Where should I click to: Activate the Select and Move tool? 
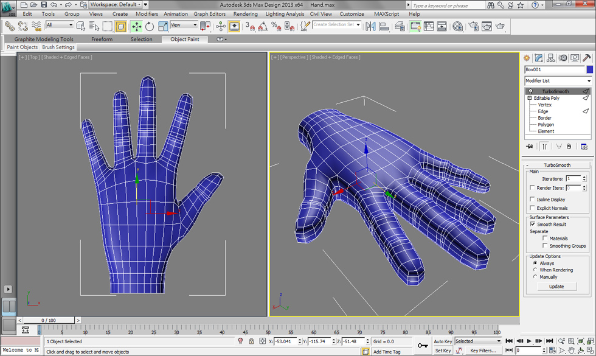point(136,26)
